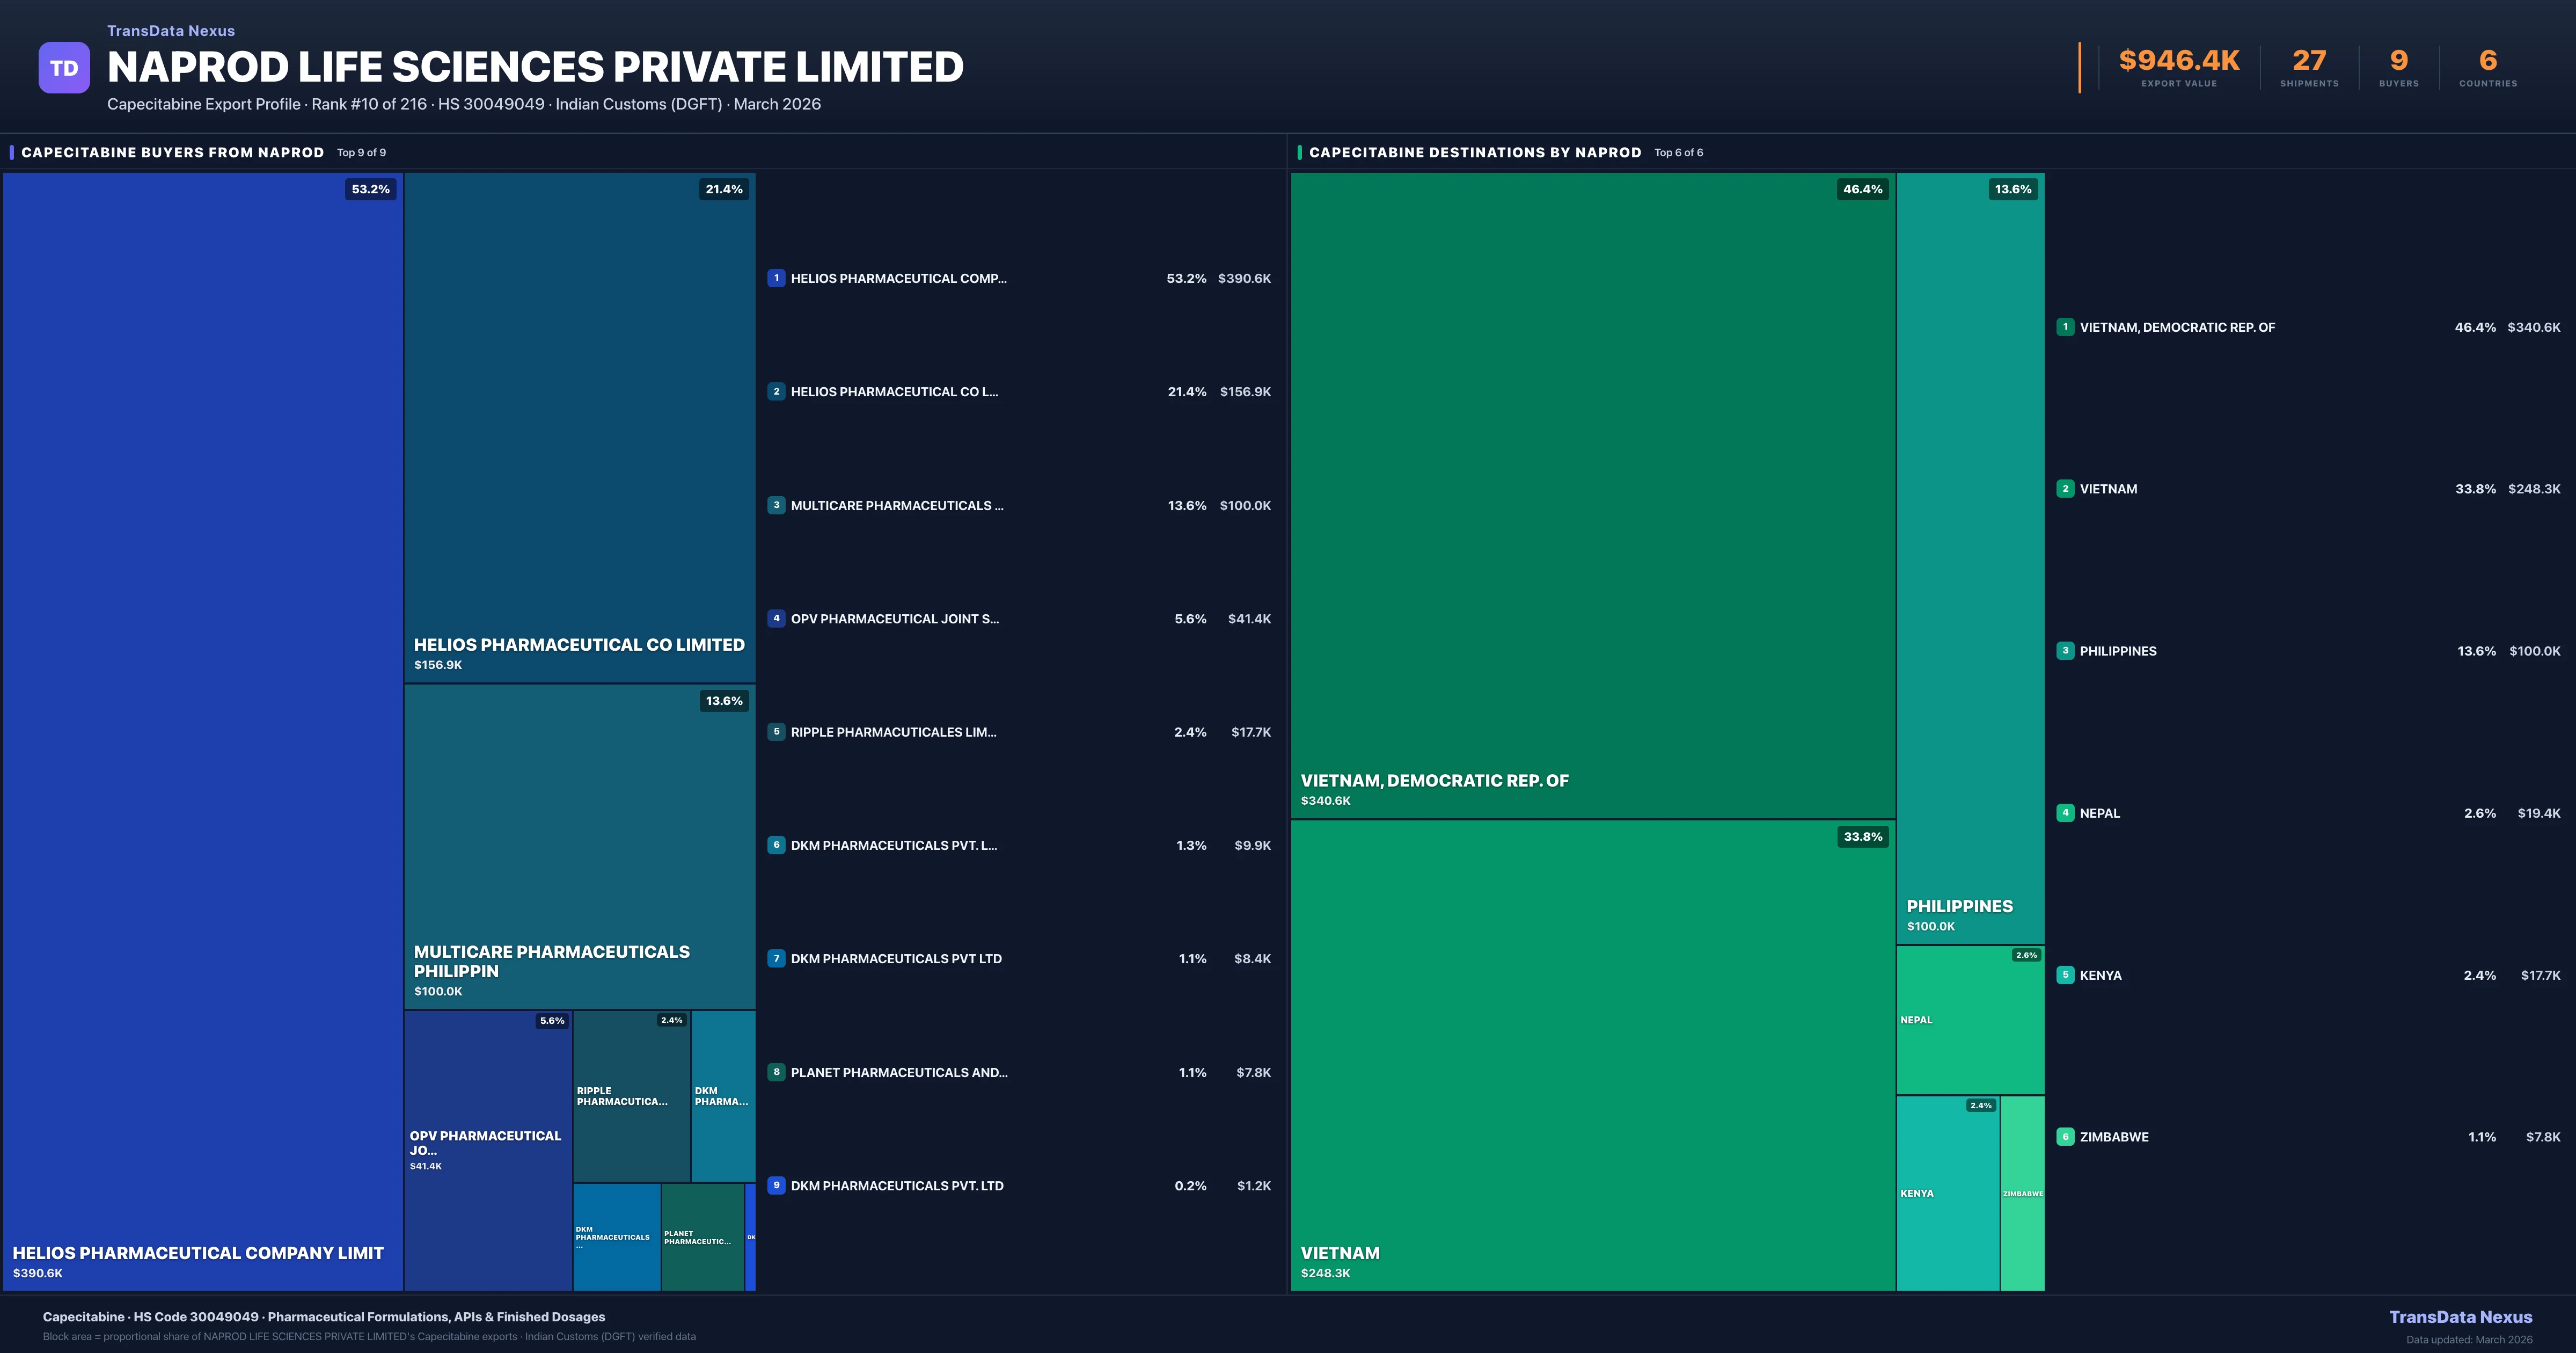Image resolution: width=2576 pixels, height=1353 pixels.
Task: Click rank 9 badge beside DKM Pharmaceuticals Pvt. Ltd
Action: (x=776, y=1185)
